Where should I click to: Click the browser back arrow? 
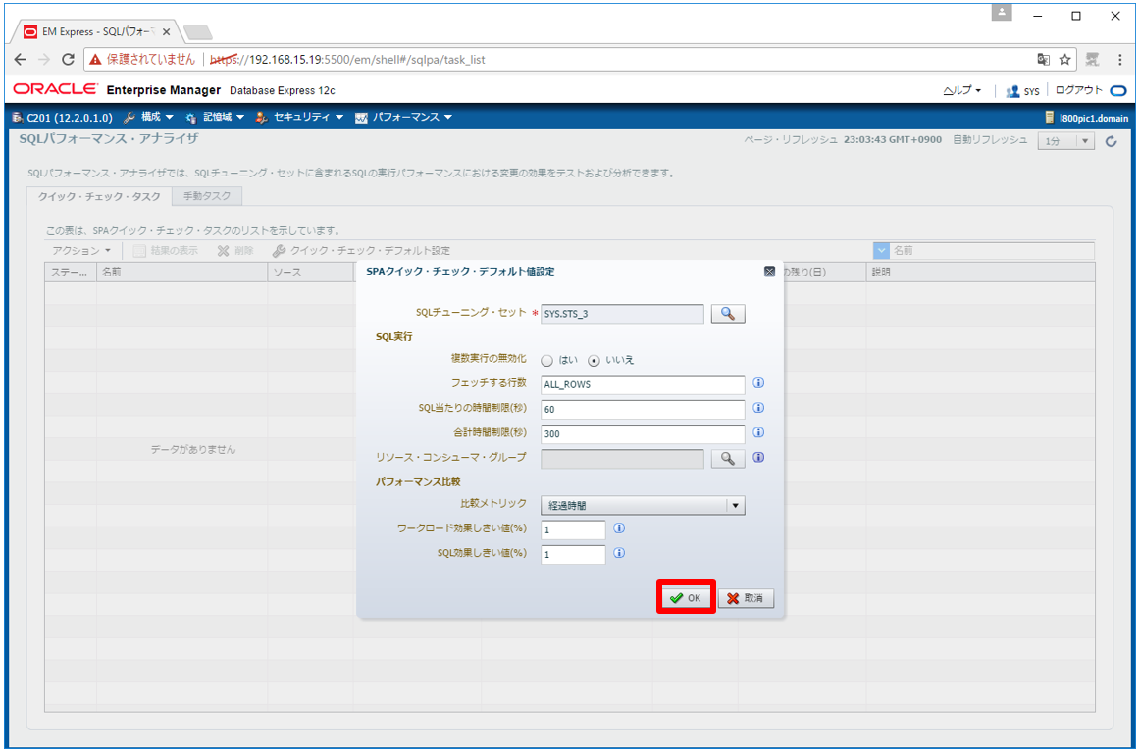point(21,60)
